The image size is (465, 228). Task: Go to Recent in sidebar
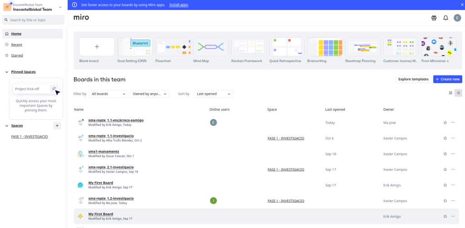[17, 45]
